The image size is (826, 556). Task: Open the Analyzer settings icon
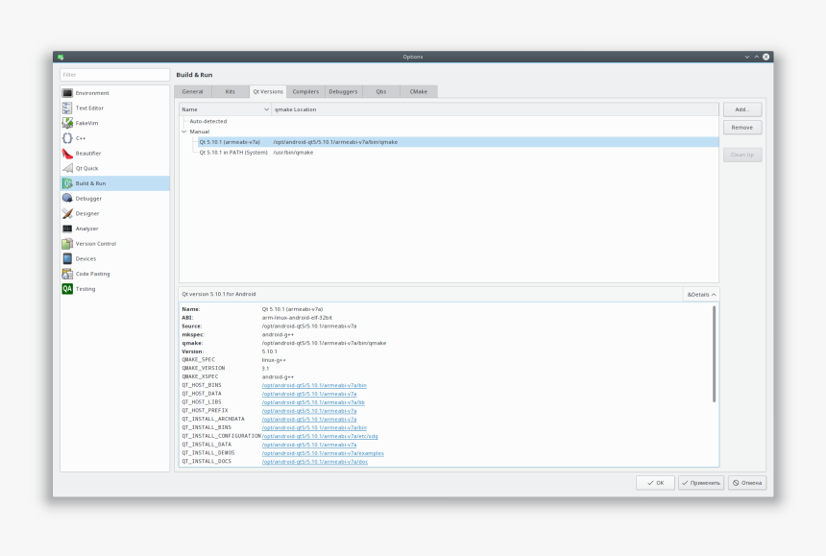click(67, 229)
